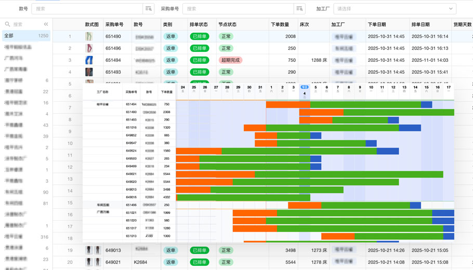This screenshot has width=473, height=270.
Task: Click the filter icon beside 款号 search
Action: (149, 9)
